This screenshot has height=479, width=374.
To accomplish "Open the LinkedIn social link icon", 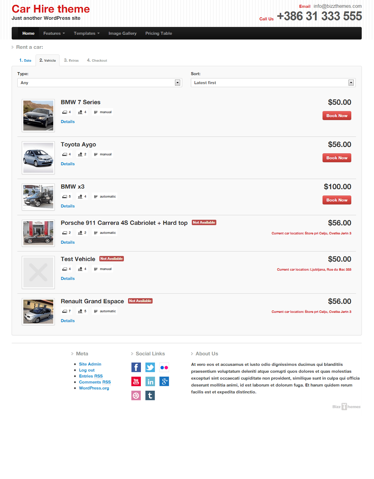I will 150,381.
